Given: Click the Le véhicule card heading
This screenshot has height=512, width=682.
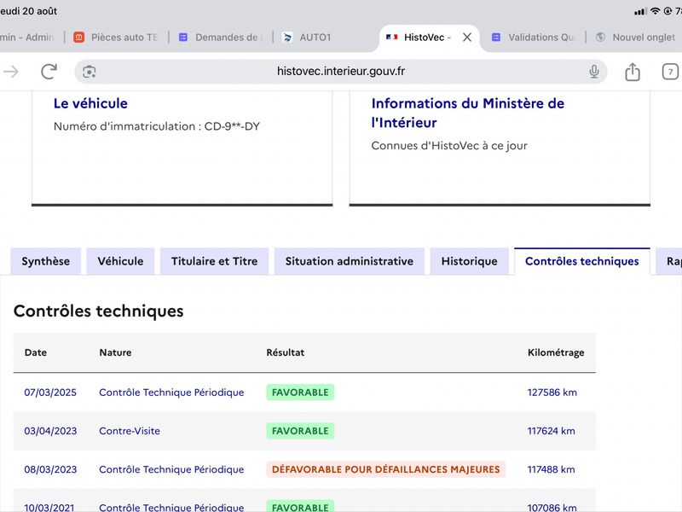Looking at the screenshot, I should click(x=90, y=103).
